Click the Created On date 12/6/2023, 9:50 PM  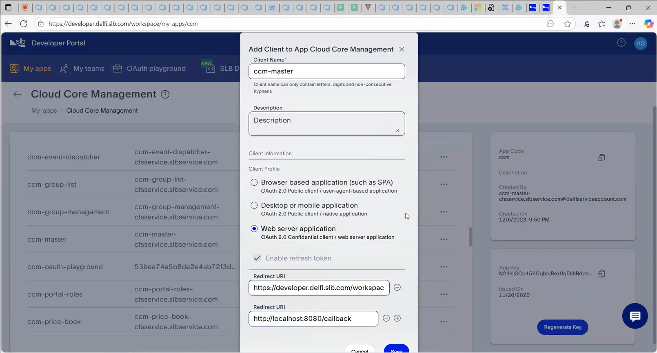click(x=524, y=220)
